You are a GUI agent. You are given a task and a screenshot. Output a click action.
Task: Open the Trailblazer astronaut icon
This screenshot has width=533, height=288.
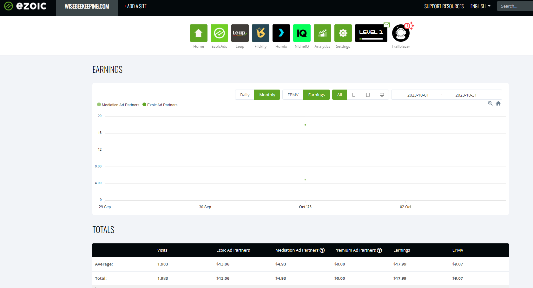coord(401,33)
